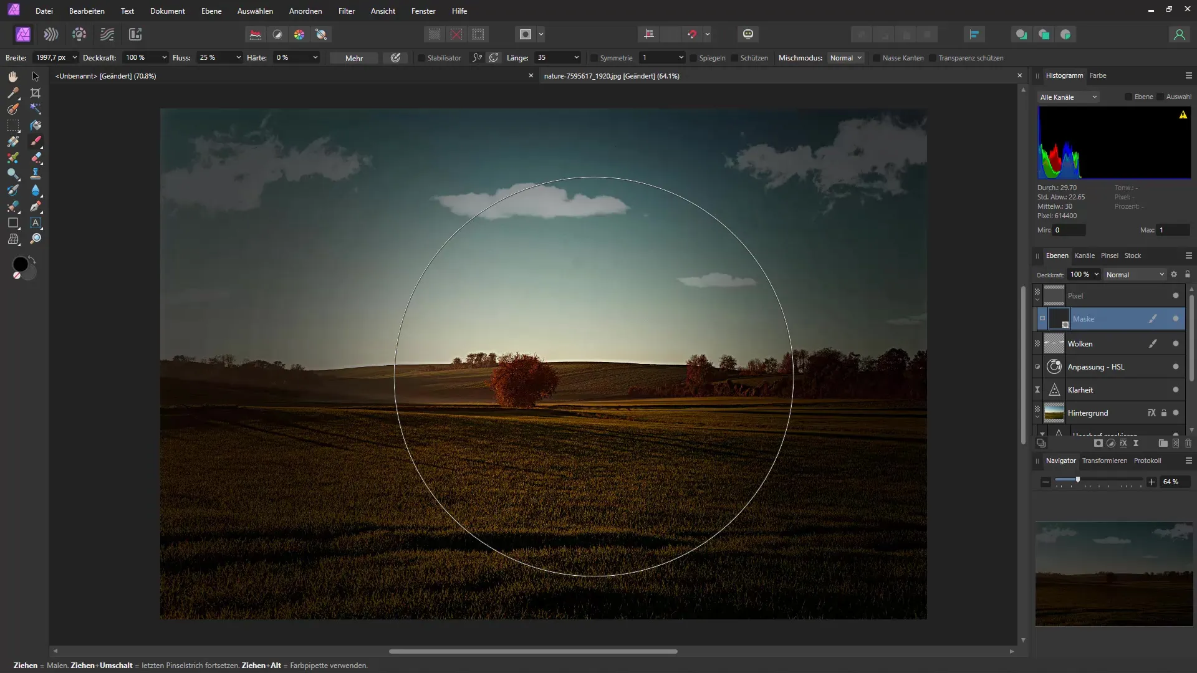Viewport: 1197px width, 673px height.
Task: Apply Auto Levels from toolbar
Action: tap(256, 34)
